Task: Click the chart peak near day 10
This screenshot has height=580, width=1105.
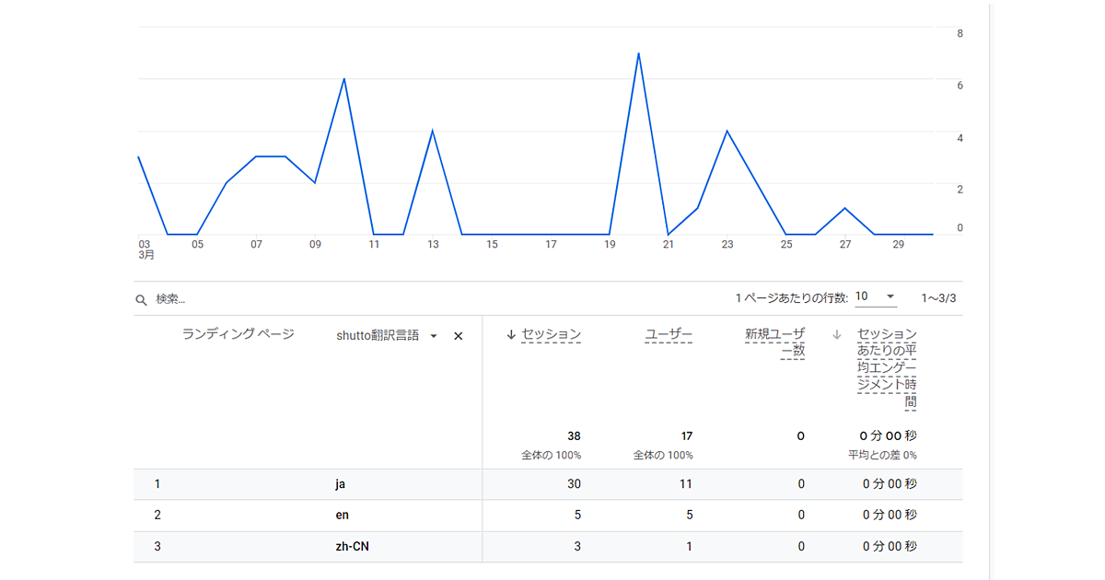Action: pos(343,79)
